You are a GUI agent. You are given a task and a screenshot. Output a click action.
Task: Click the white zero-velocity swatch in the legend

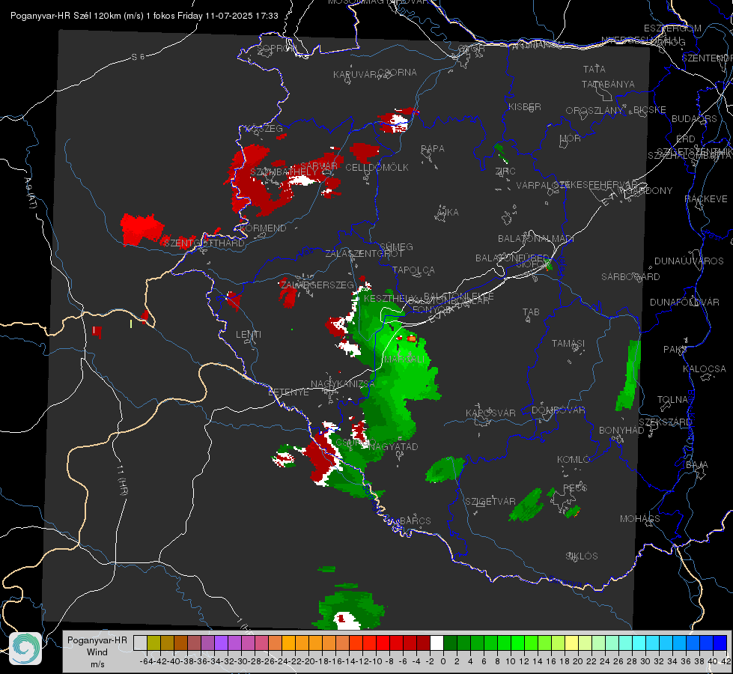pyautogui.click(x=437, y=643)
